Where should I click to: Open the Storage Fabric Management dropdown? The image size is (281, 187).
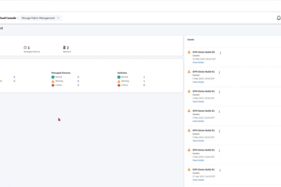point(40,18)
